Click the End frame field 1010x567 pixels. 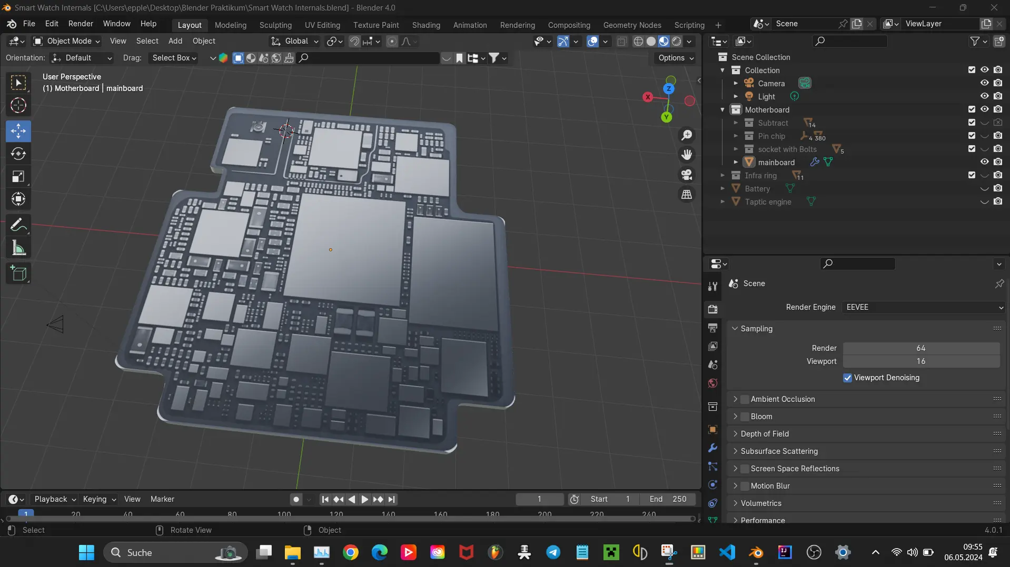[668, 499]
